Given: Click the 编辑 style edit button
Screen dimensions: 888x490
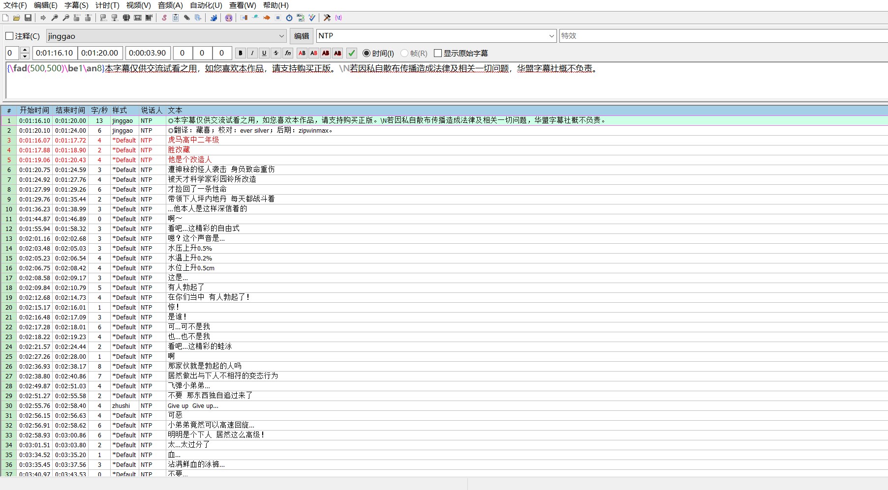Looking at the screenshot, I should [302, 36].
